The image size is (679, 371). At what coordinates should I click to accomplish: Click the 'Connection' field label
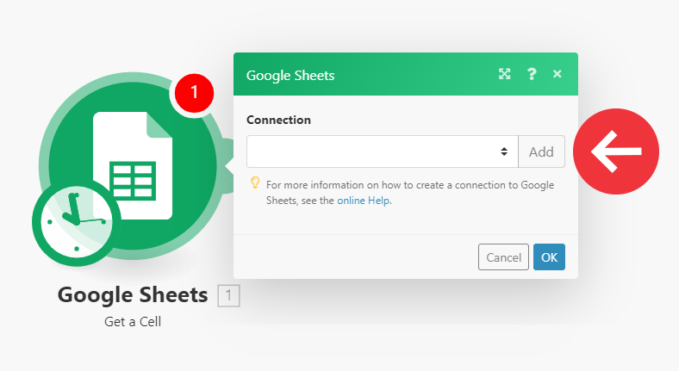click(x=278, y=120)
